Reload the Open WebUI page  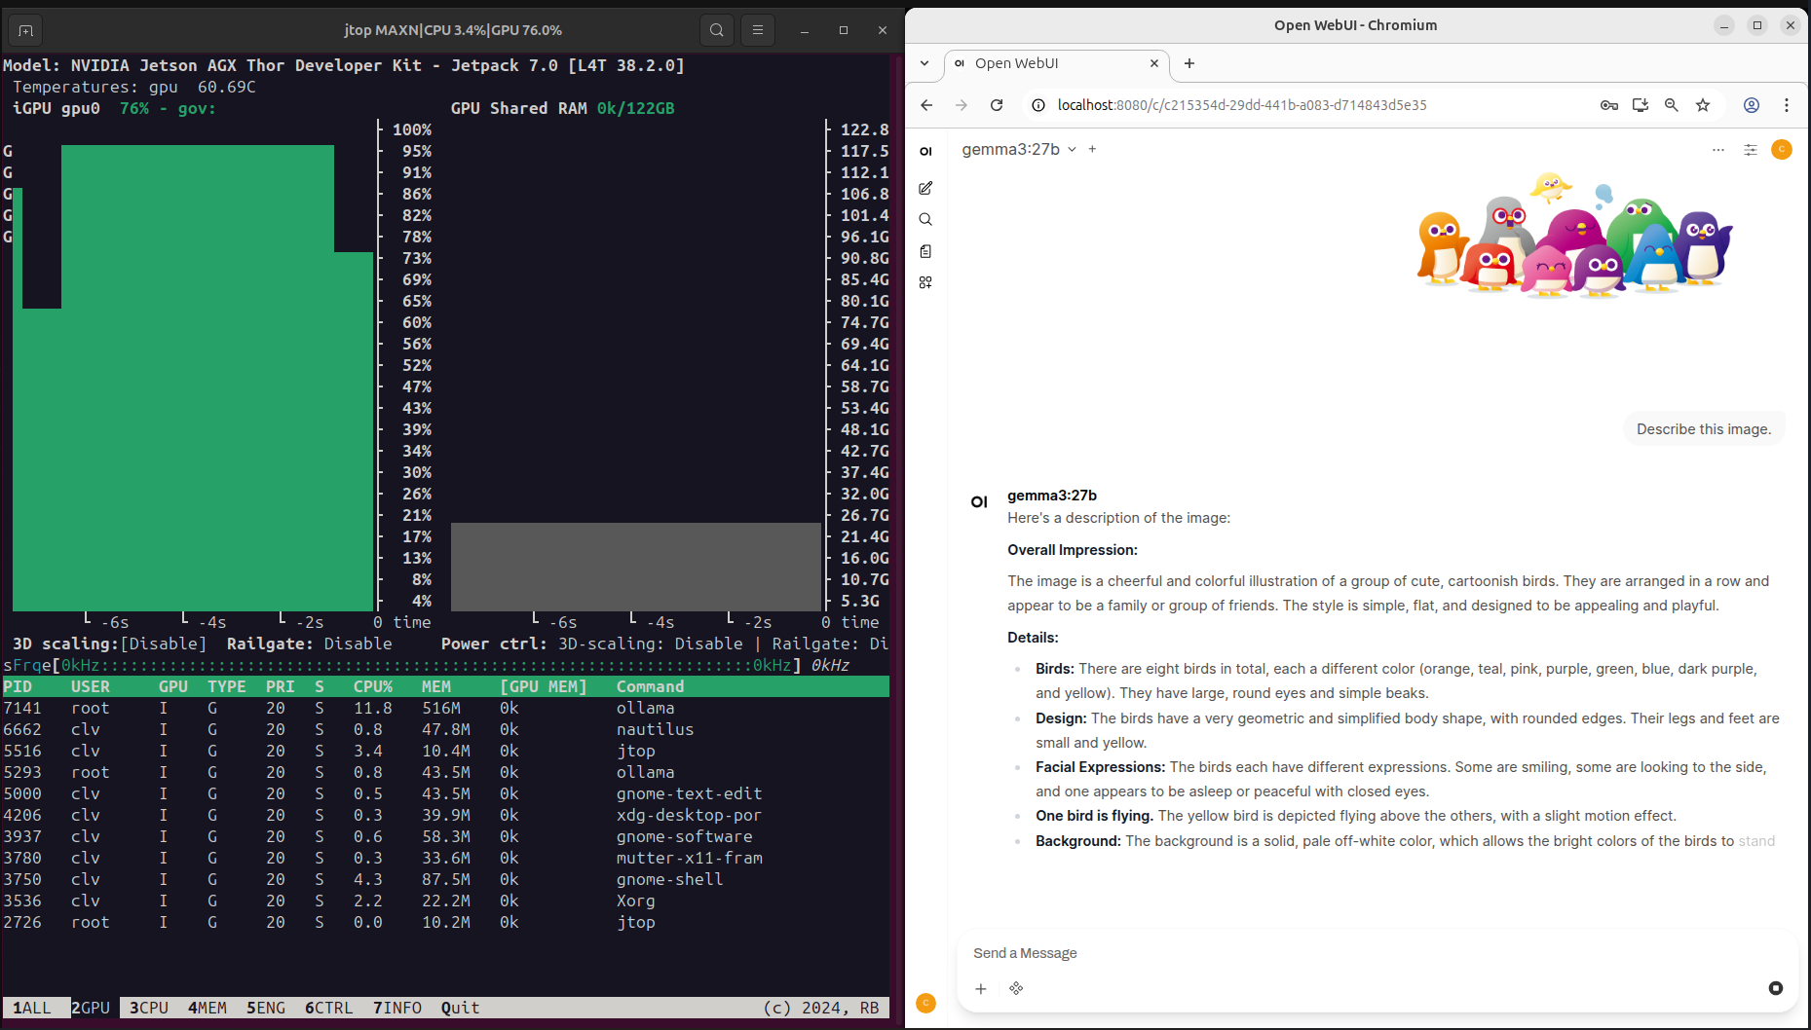(x=997, y=105)
